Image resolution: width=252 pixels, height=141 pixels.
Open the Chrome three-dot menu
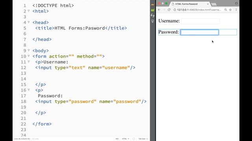(x=236, y=10)
